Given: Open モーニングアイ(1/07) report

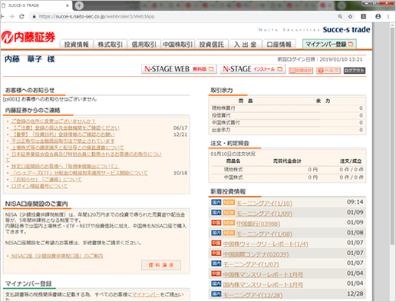Looking at the screenshot, I should pos(251,264).
